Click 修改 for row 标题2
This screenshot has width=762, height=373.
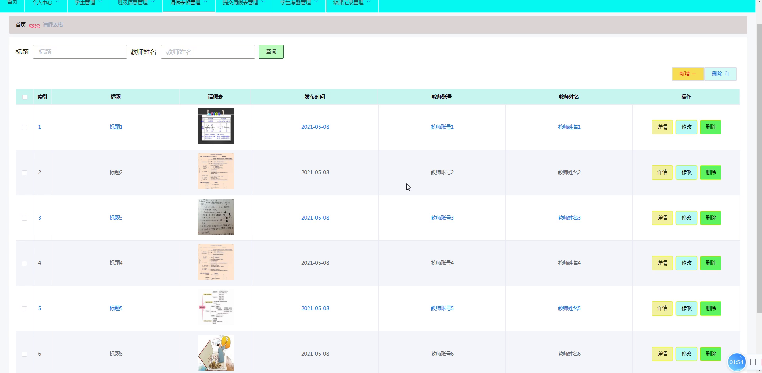pos(687,173)
